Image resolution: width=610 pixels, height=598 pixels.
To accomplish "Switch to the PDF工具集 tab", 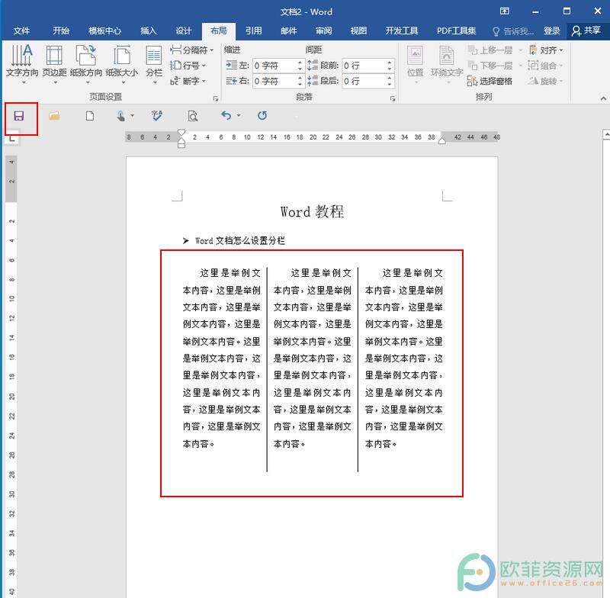I will point(456,31).
